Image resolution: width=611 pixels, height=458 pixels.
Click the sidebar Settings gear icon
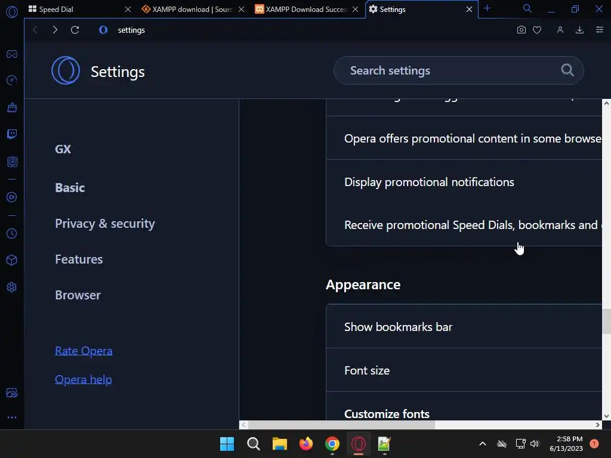[12, 287]
